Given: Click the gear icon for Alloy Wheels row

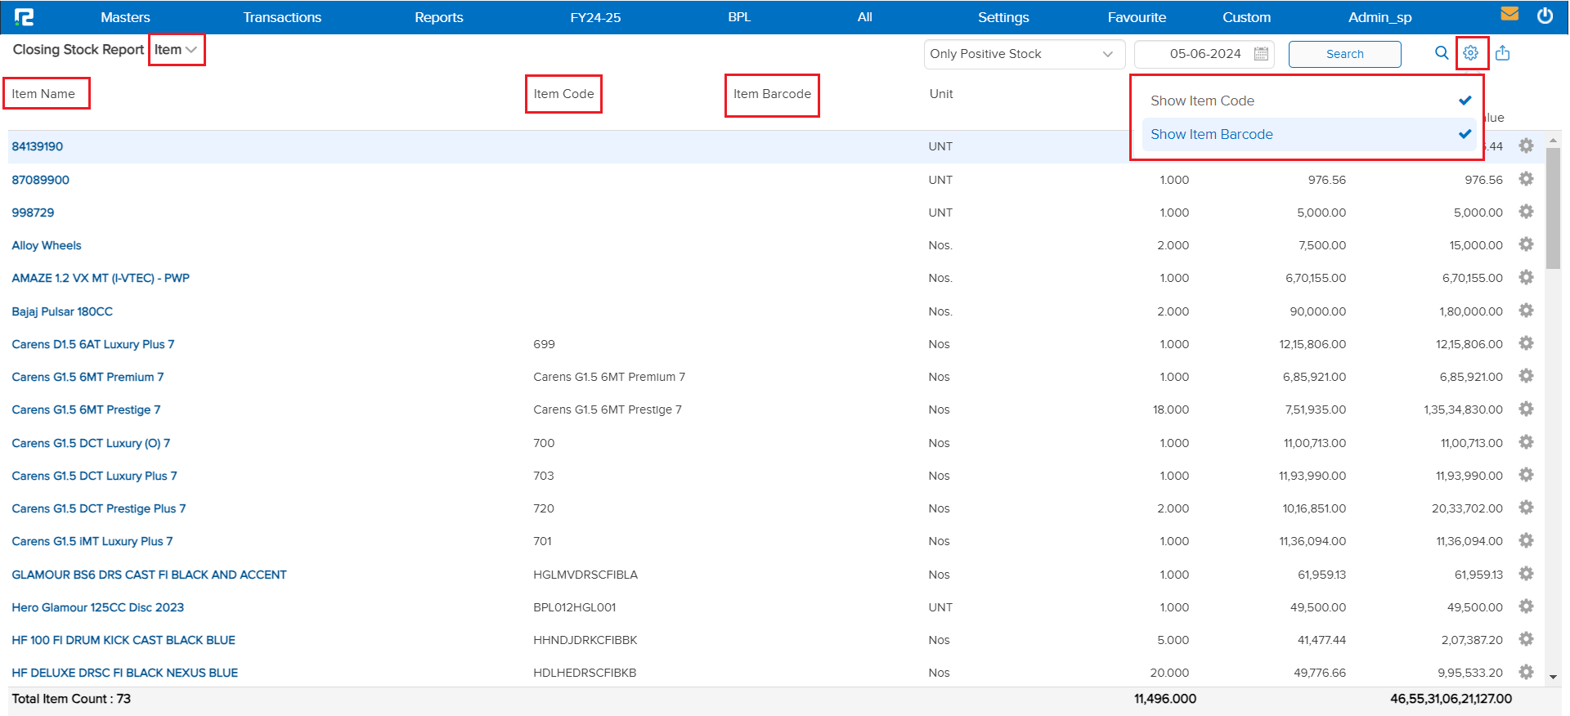Looking at the screenshot, I should (1526, 244).
